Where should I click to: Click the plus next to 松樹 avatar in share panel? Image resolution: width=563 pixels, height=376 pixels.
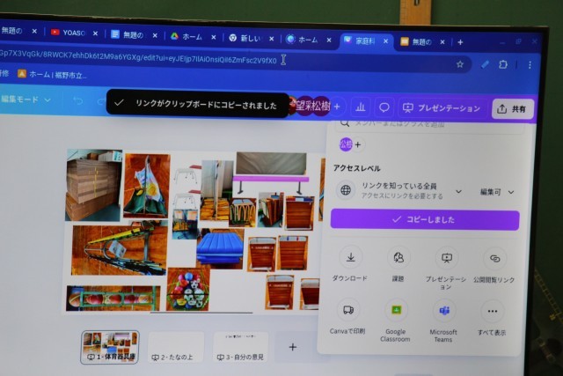pyautogui.click(x=358, y=144)
